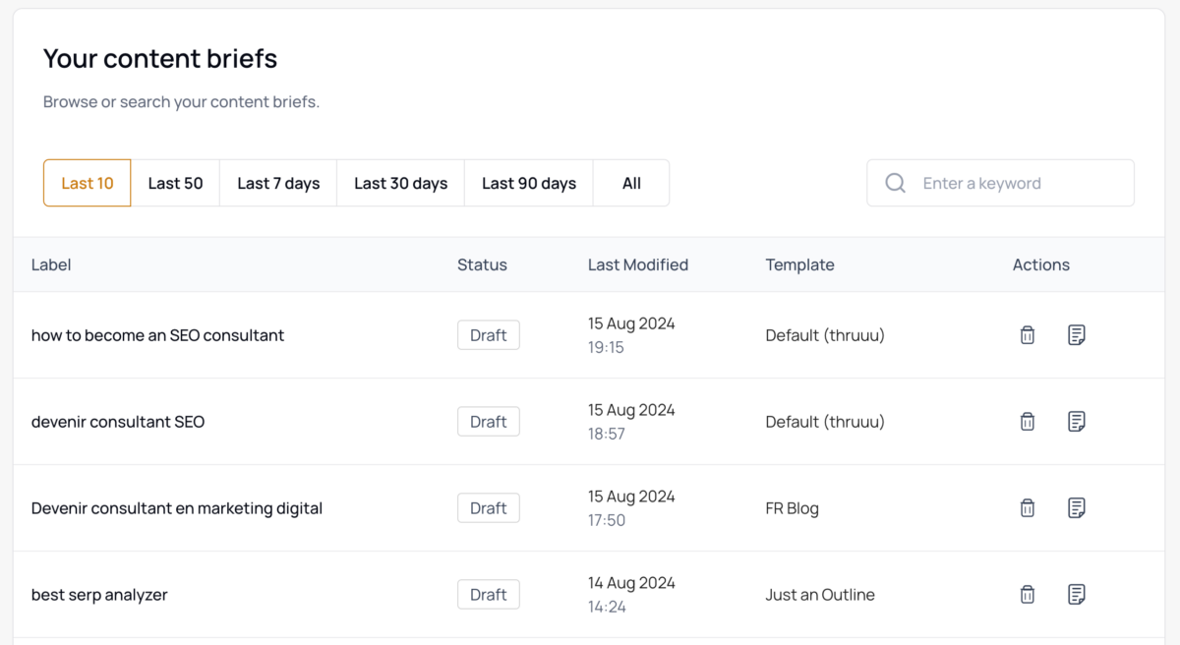The width and height of the screenshot is (1180, 645).
Task: Click the Draft badge for "how to become an SEO consultant"
Action: pos(488,334)
